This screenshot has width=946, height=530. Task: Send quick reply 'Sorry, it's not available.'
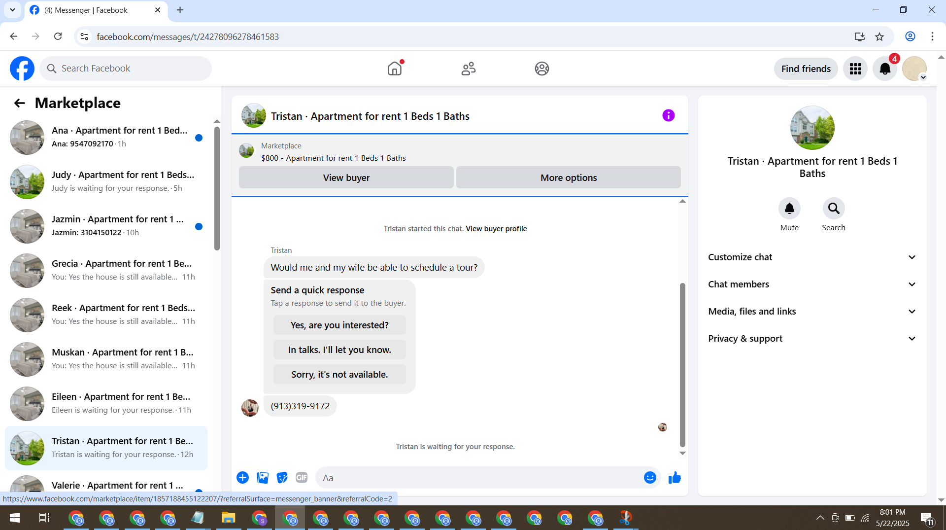pos(339,375)
